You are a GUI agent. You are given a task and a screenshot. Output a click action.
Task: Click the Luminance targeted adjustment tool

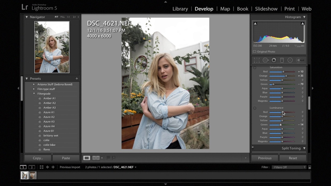click(x=255, y=108)
